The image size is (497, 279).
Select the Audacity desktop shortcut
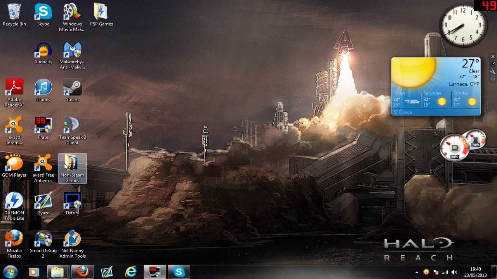click(x=43, y=53)
